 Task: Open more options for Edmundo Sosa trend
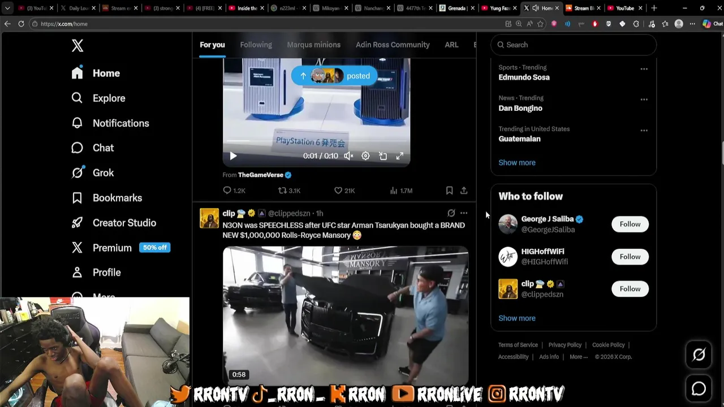pyautogui.click(x=644, y=69)
